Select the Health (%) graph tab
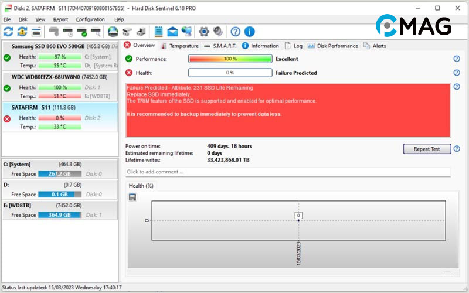 (141, 186)
